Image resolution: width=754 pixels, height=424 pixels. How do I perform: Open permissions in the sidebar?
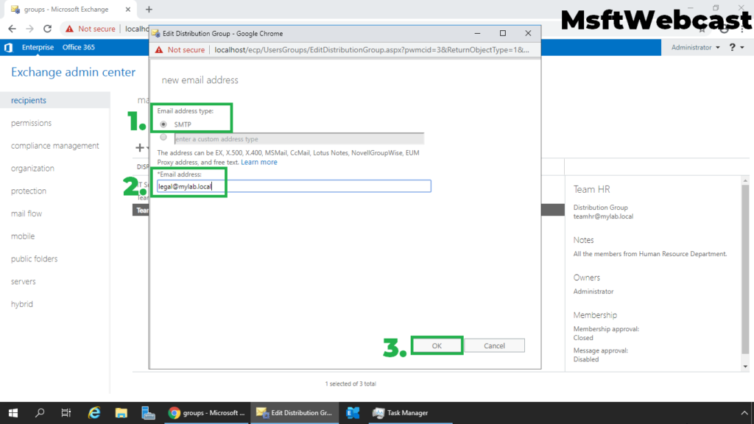pyautogui.click(x=31, y=123)
